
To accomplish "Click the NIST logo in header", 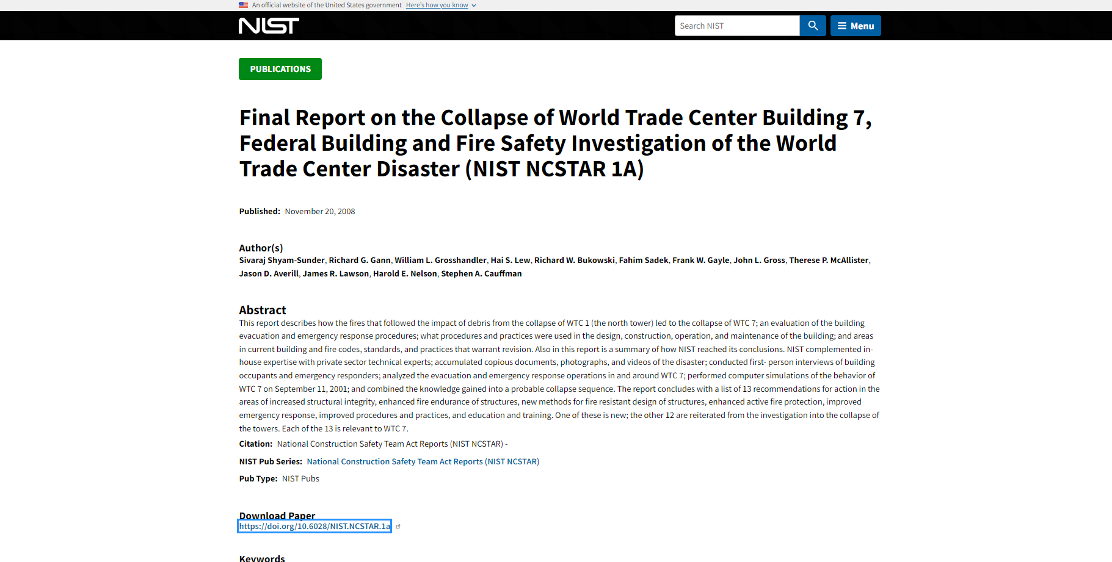I will tap(269, 26).
